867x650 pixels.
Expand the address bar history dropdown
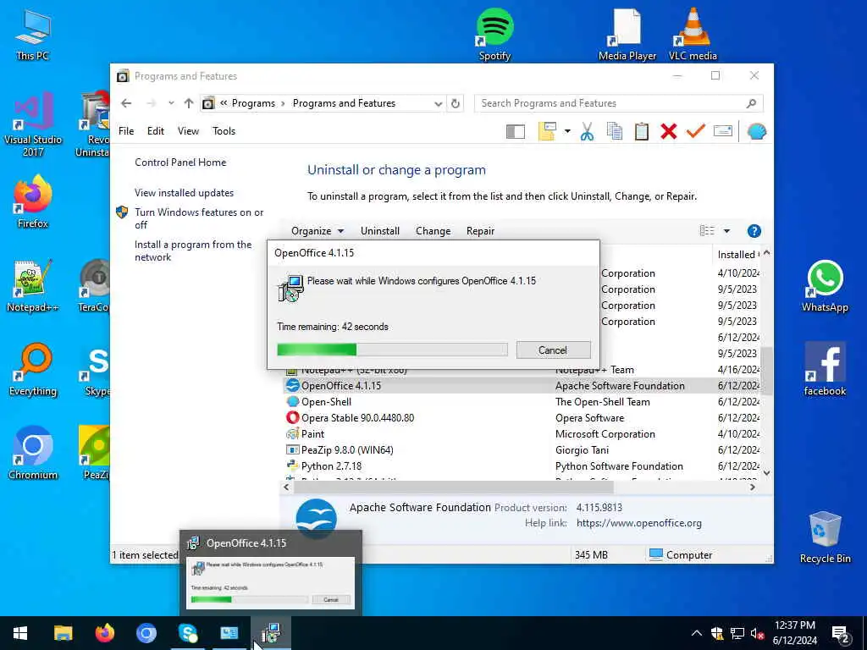click(438, 104)
